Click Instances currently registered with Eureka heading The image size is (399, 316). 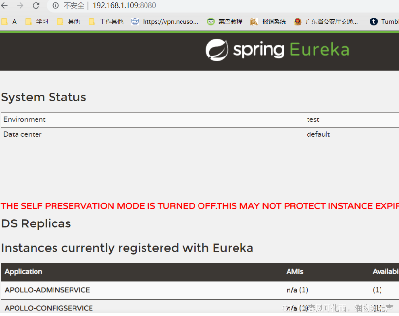click(x=127, y=248)
